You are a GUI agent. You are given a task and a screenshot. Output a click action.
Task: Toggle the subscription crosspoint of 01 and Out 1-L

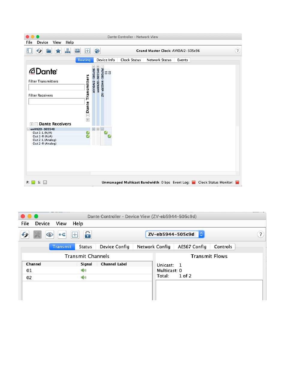coord(106,133)
